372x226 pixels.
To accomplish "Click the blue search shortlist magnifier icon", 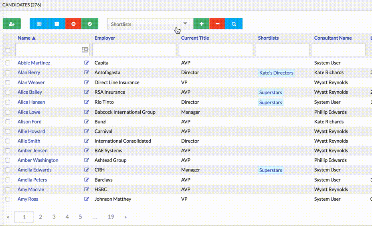I will tap(234, 24).
